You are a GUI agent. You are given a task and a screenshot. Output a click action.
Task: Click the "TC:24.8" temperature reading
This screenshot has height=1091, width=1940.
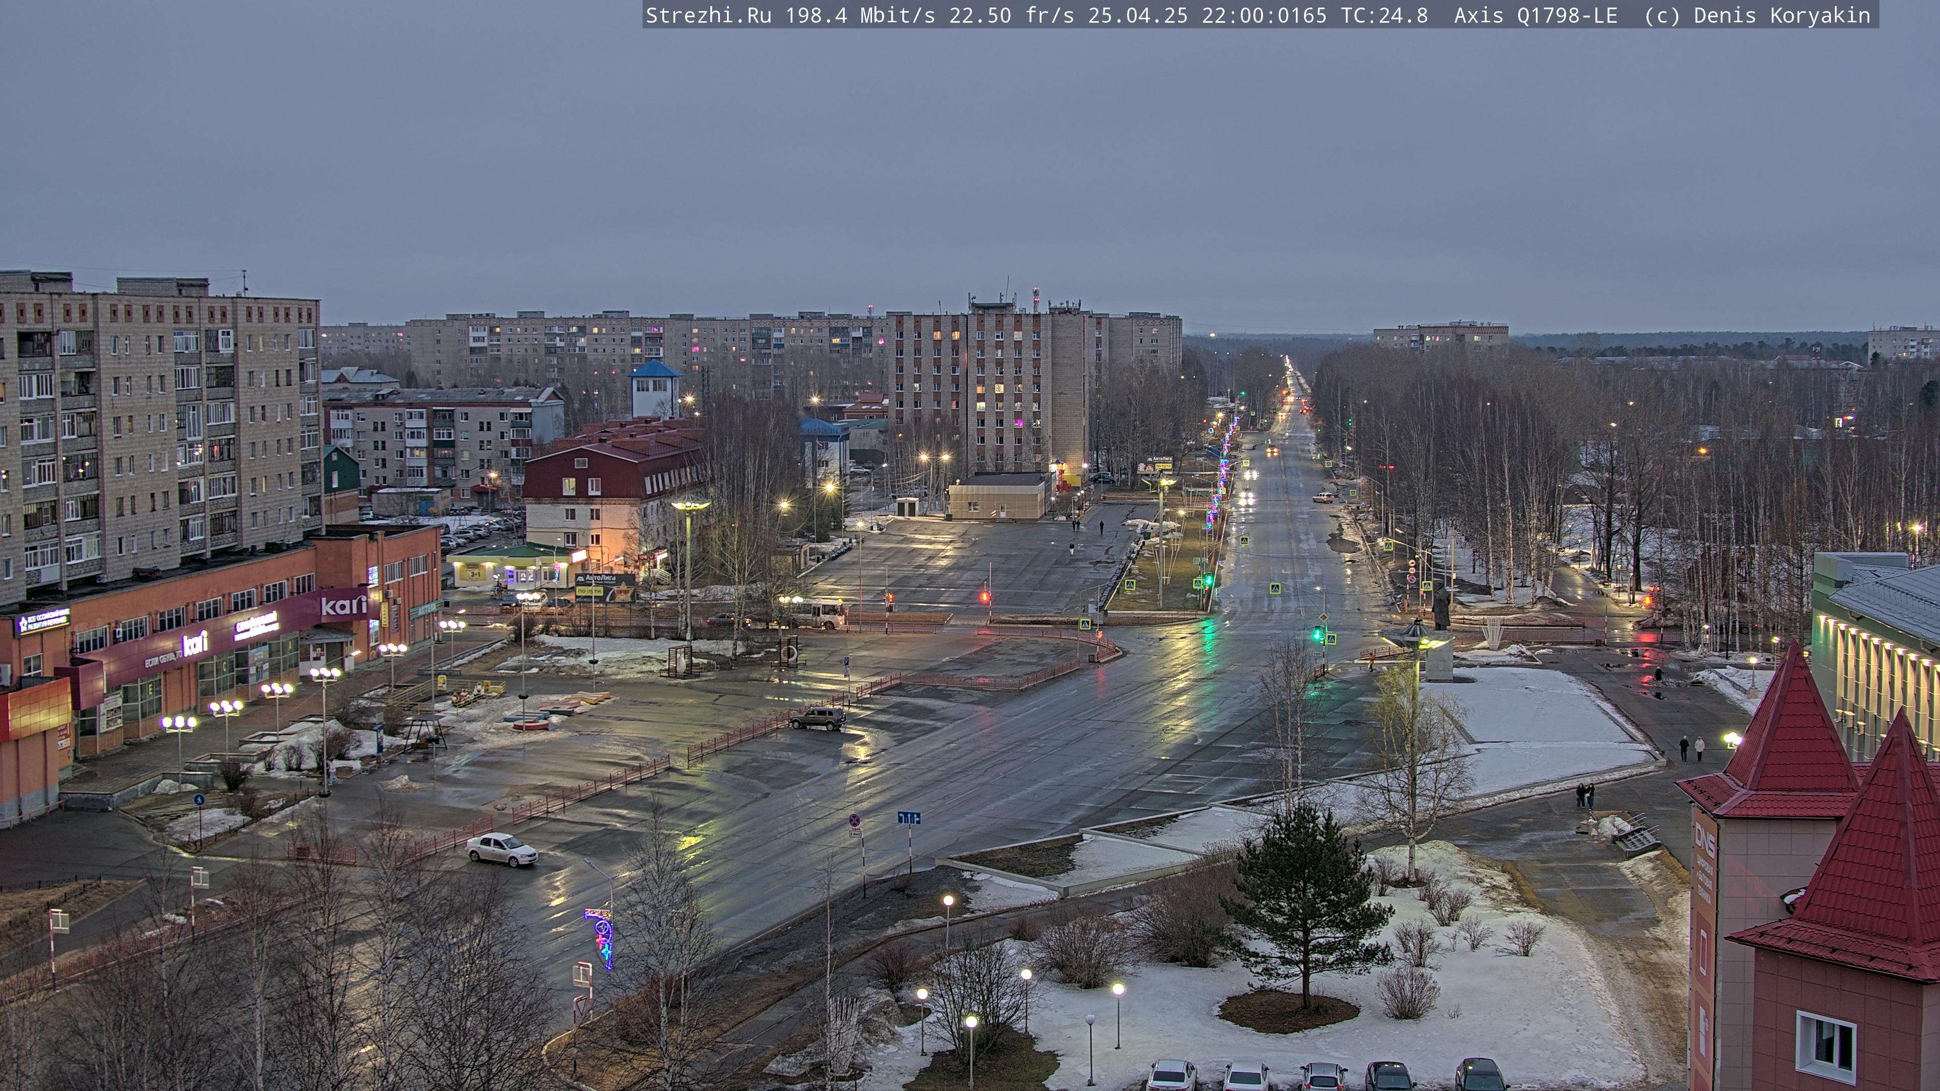point(1384,15)
